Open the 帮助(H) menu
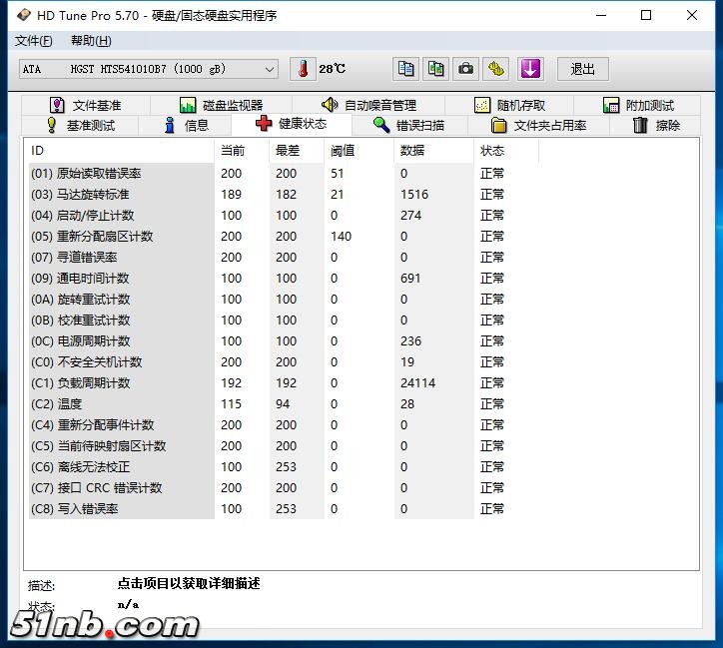The width and height of the screenshot is (723, 648). click(91, 41)
